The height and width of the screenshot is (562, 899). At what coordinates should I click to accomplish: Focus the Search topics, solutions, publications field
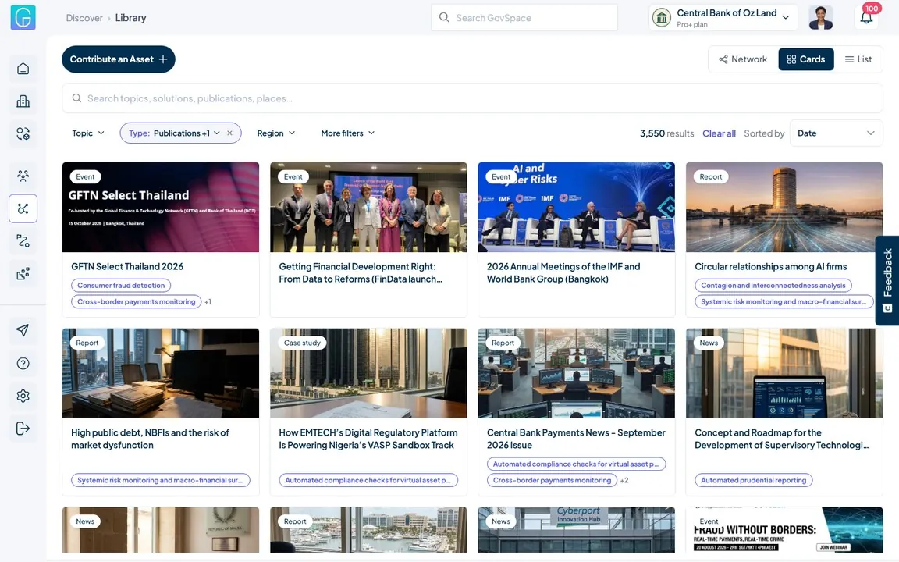(x=472, y=98)
